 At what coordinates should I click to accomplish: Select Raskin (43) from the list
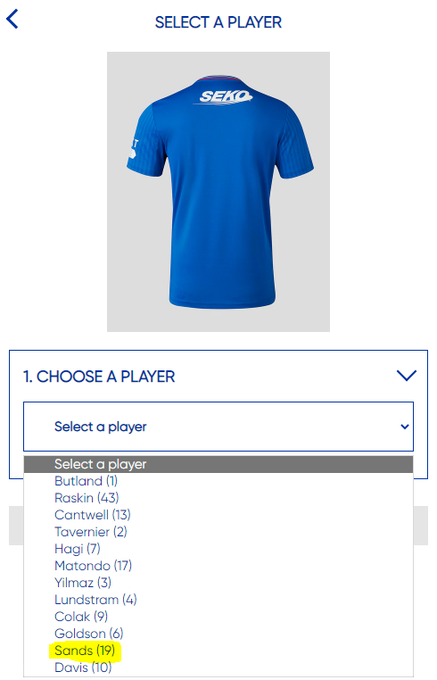coord(218,498)
